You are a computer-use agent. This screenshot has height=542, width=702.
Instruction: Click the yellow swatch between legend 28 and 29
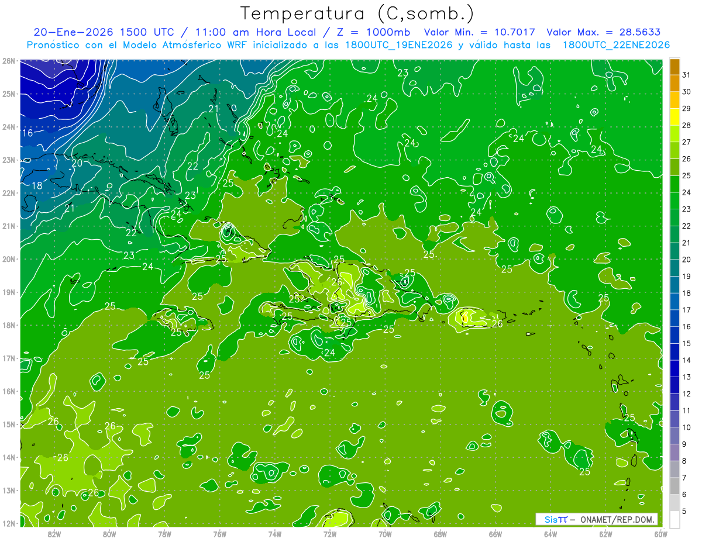[675, 117]
